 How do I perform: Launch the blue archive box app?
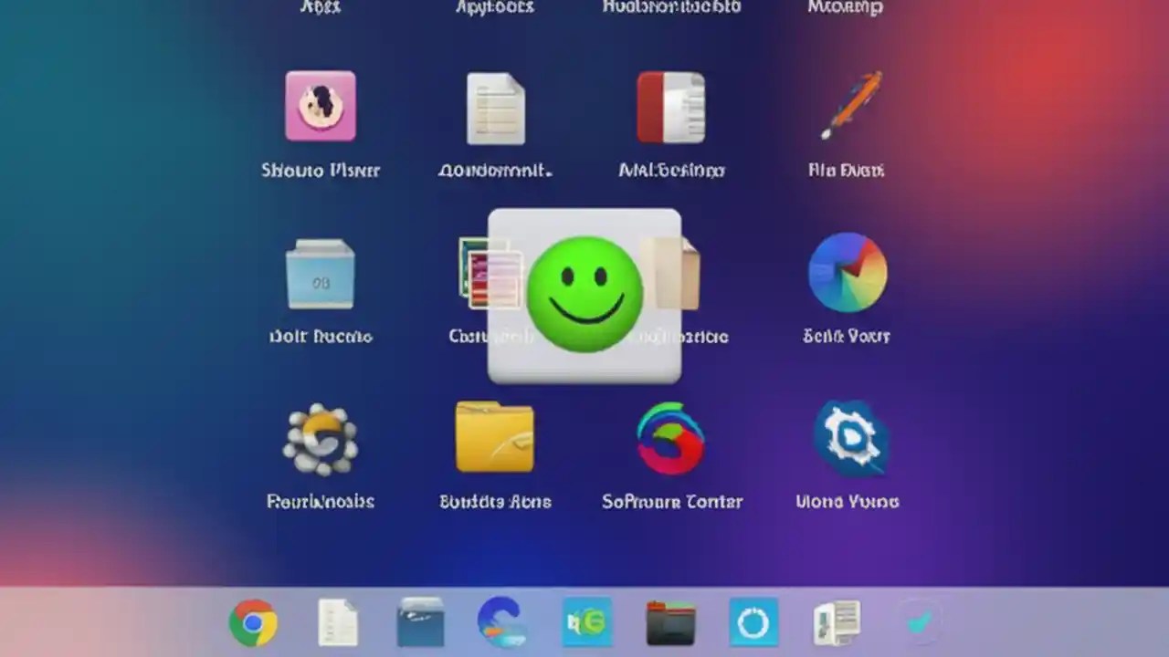(321, 272)
